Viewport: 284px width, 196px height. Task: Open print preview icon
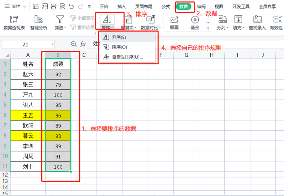(x=62, y=7)
